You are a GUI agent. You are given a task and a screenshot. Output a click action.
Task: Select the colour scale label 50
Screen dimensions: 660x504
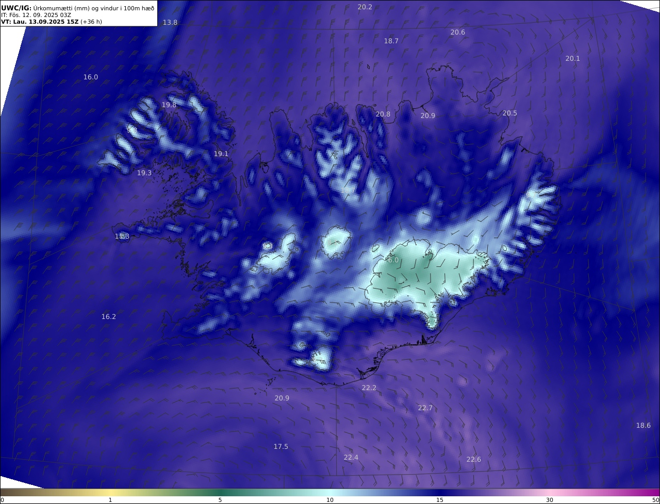(x=656, y=500)
